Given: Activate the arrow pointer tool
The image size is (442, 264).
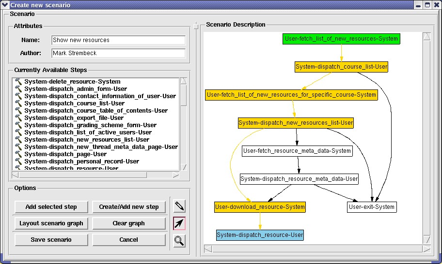Looking at the screenshot, I should tap(179, 223).
